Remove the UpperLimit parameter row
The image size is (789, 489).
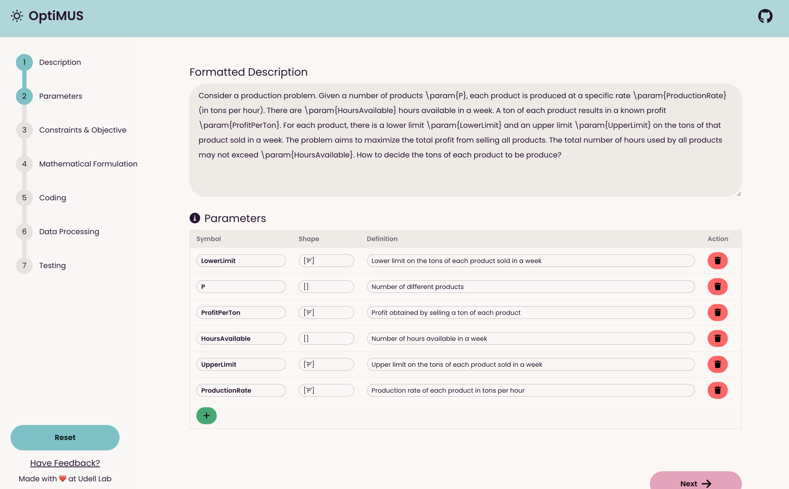pyautogui.click(x=717, y=364)
